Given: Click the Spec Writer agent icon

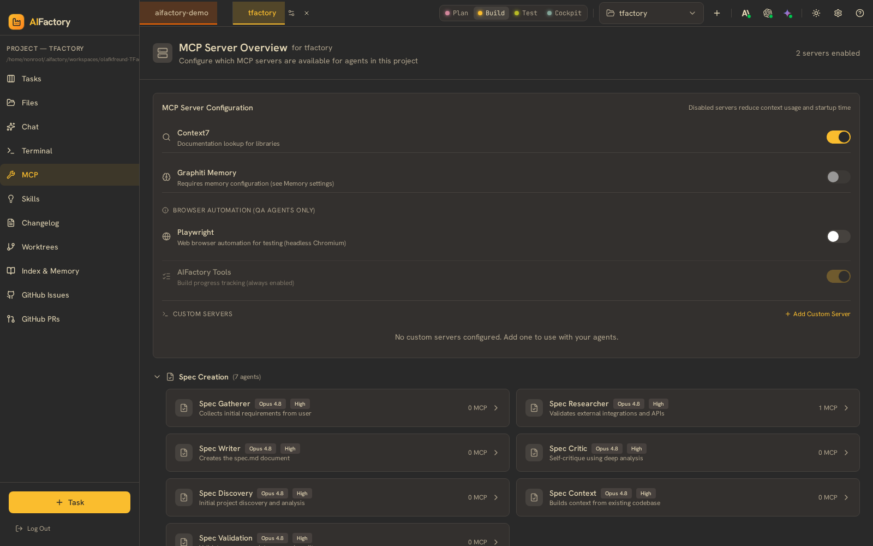Looking at the screenshot, I should [x=184, y=453].
